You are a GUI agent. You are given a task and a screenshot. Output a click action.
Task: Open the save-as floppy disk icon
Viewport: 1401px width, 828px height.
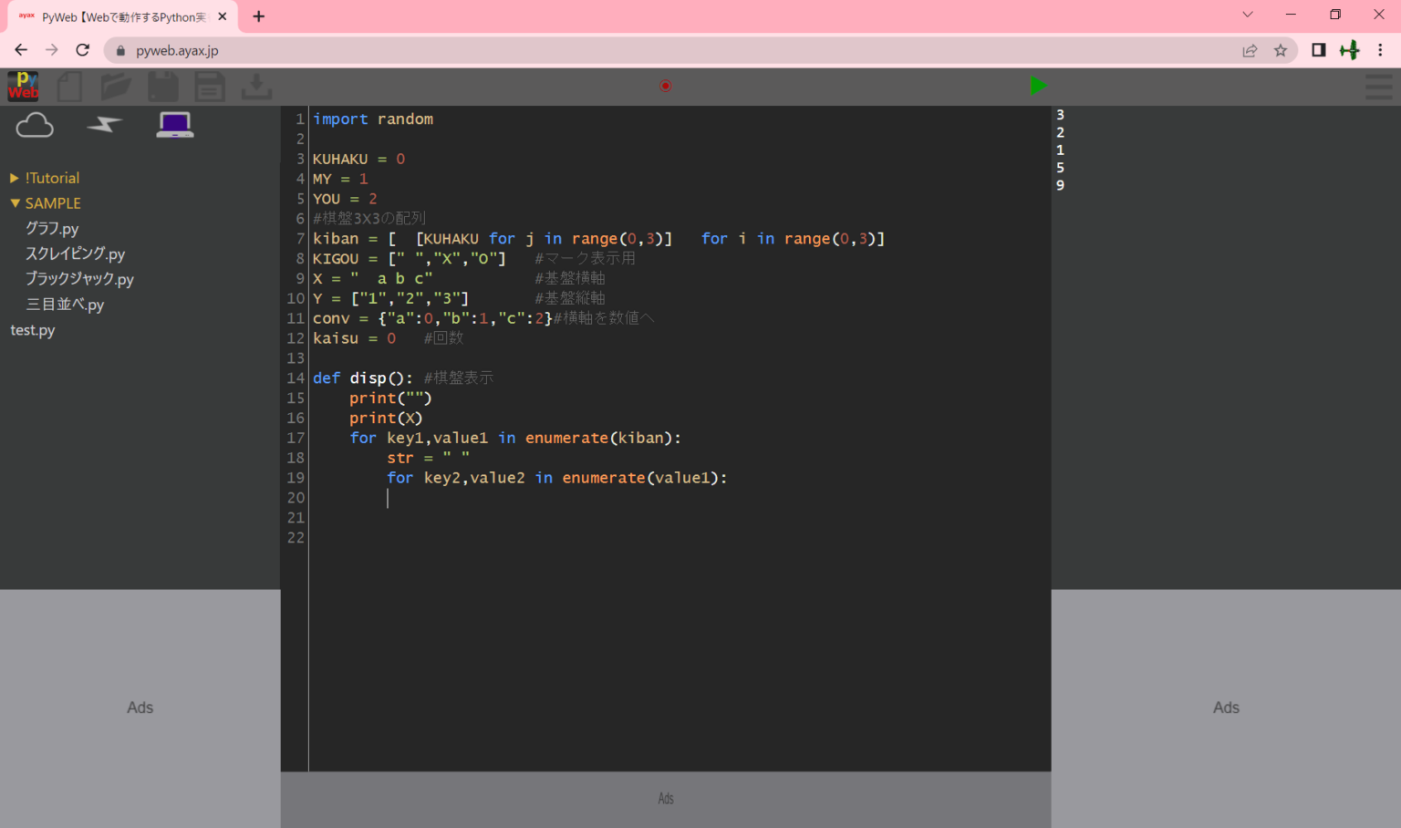click(x=209, y=86)
